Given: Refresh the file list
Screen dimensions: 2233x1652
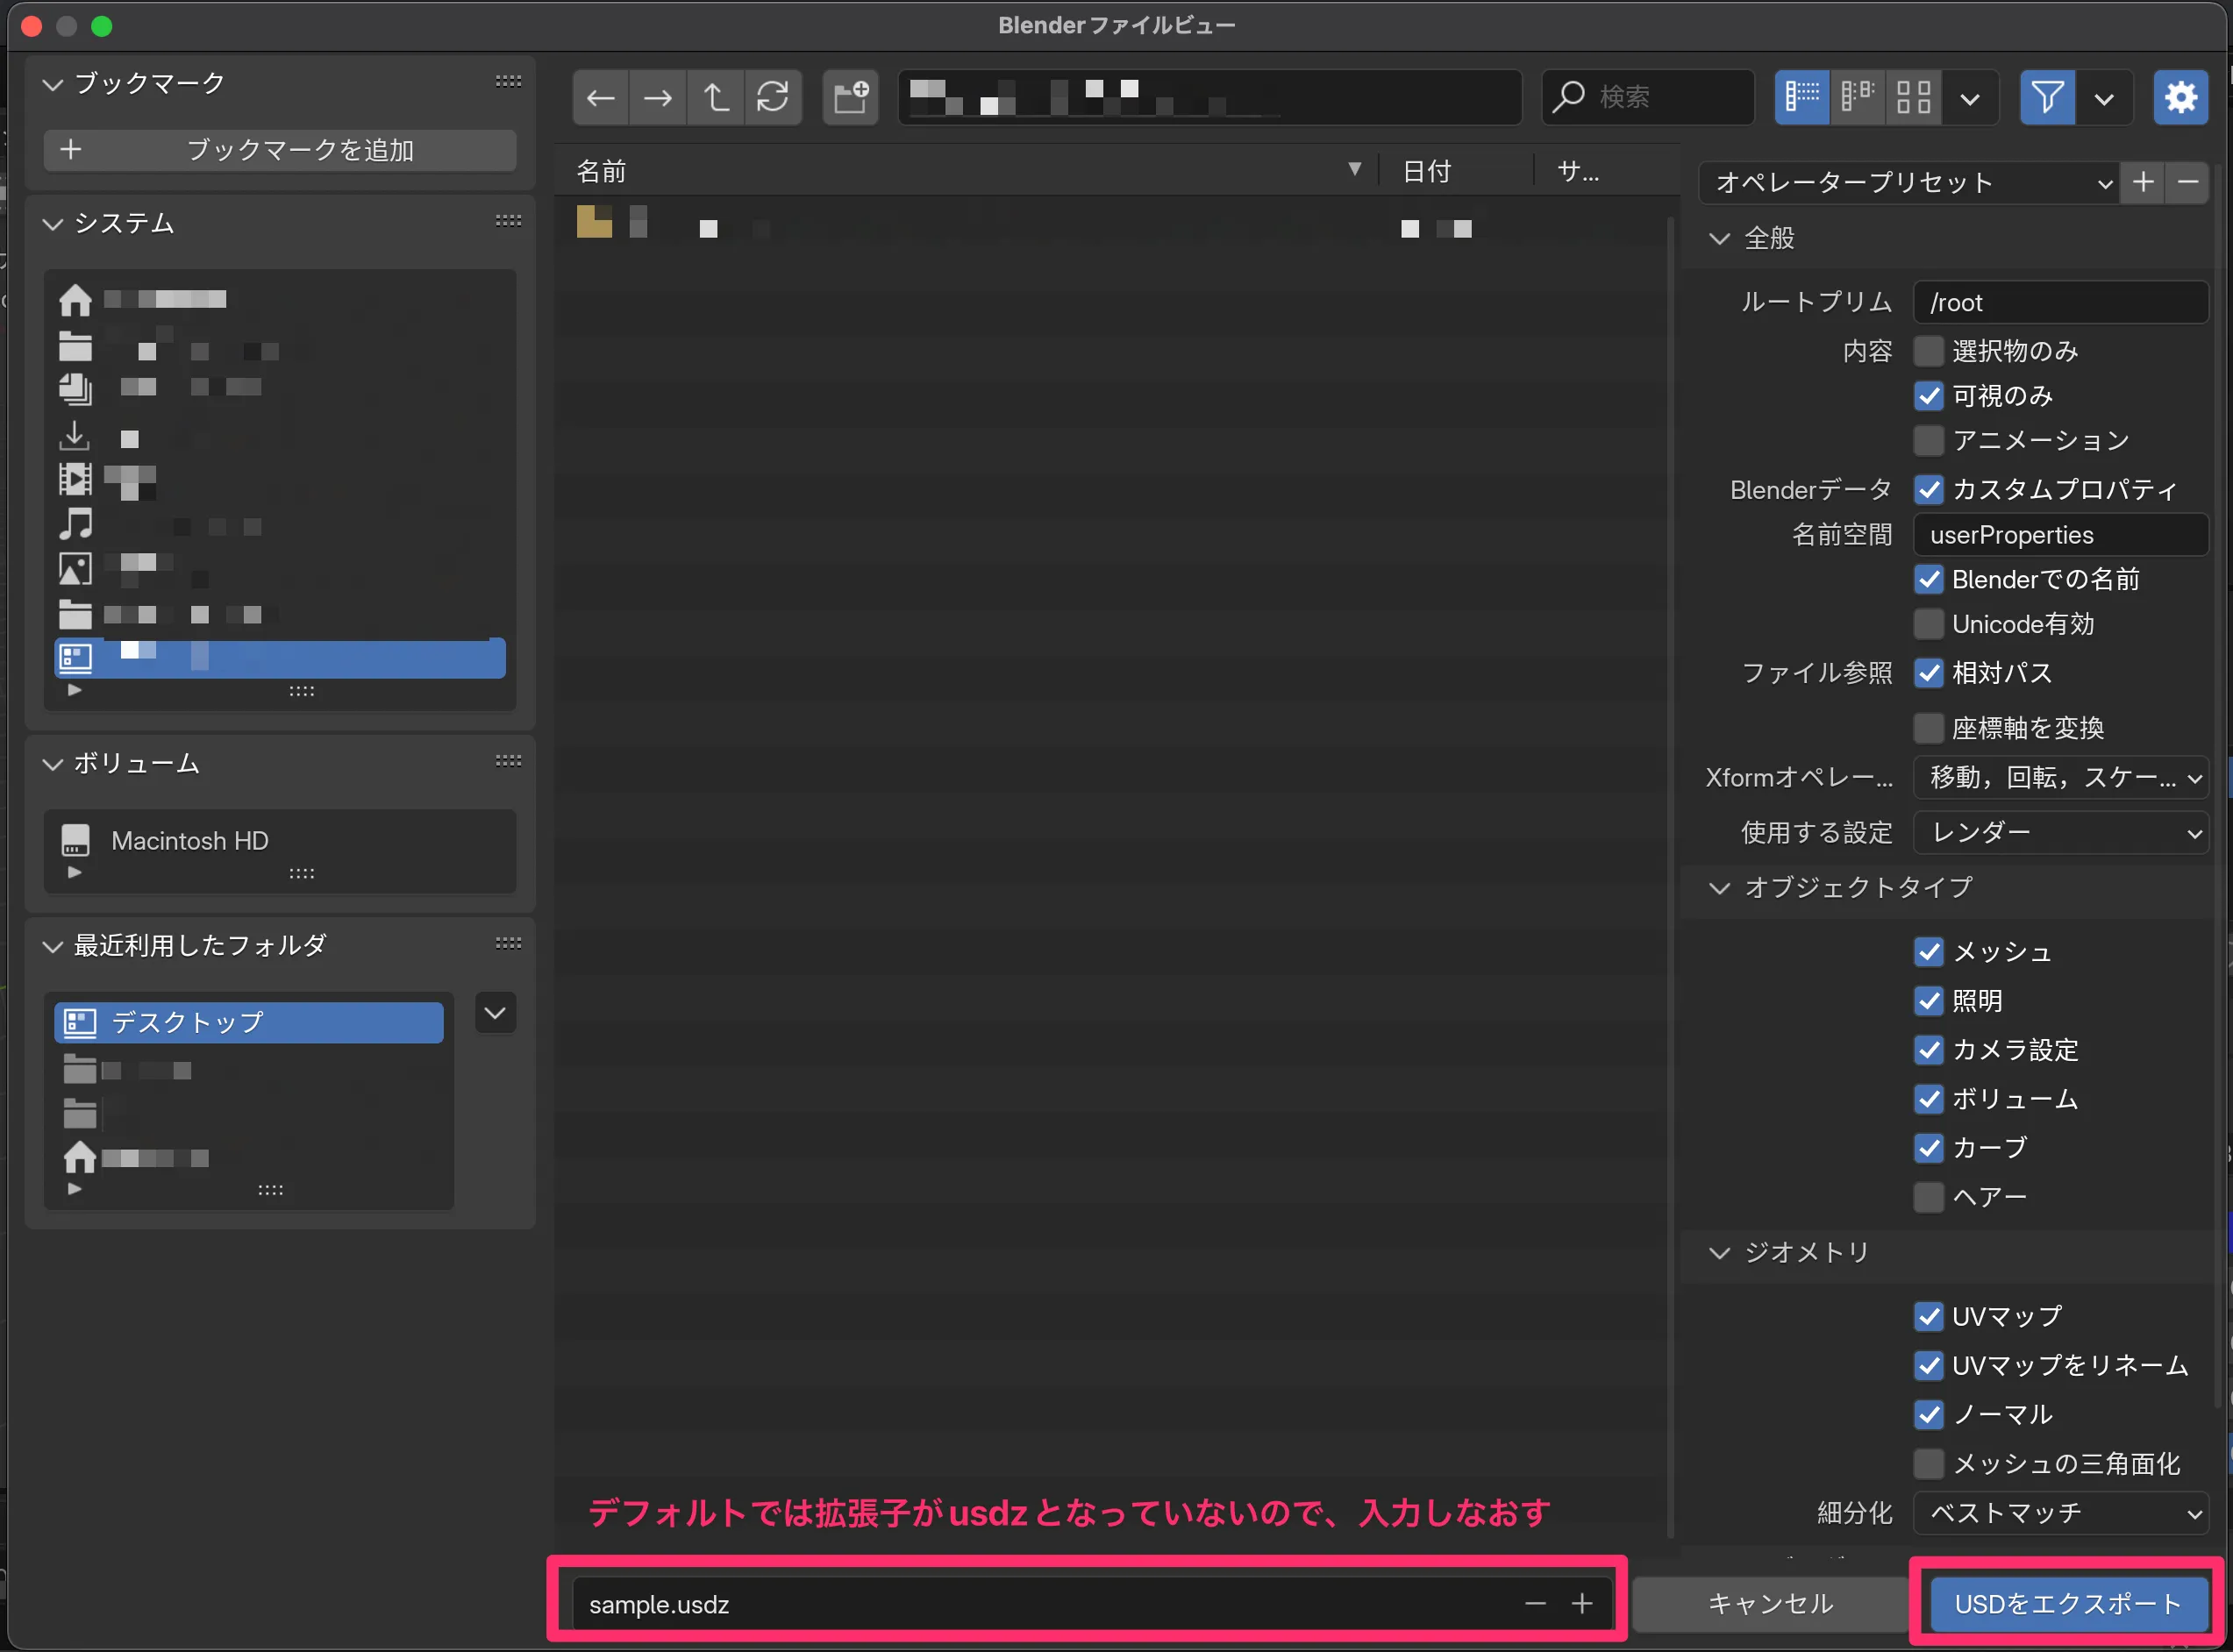Looking at the screenshot, I should click(x=774, y=97).
